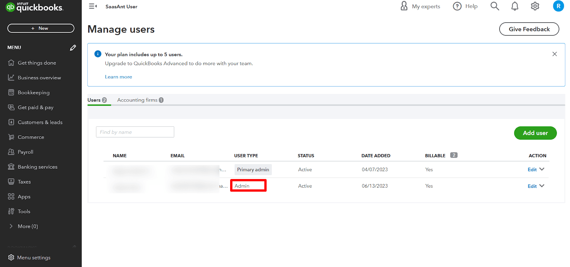The height and width of the screenshot is (267, 570).
Task: Click the QuickBooks logo
Action: coord(35,7)
